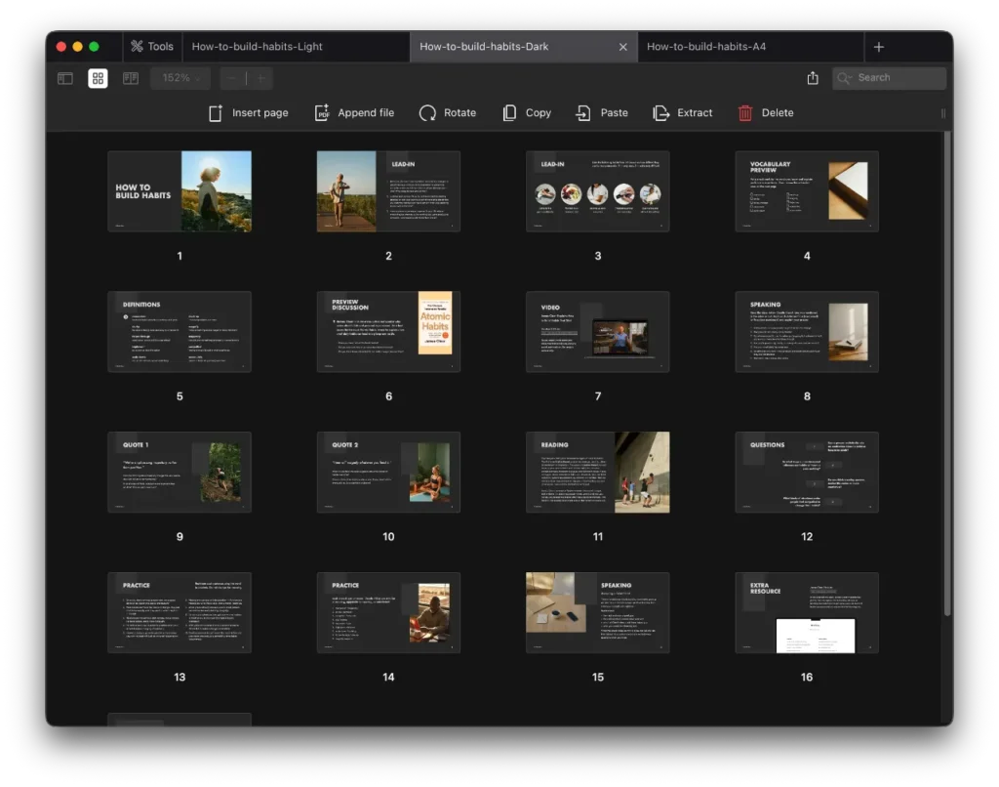The width and height of the screenshot is (999, 787).
Task: Open the 152% zoom level dropdown
Action: point(180,77)
